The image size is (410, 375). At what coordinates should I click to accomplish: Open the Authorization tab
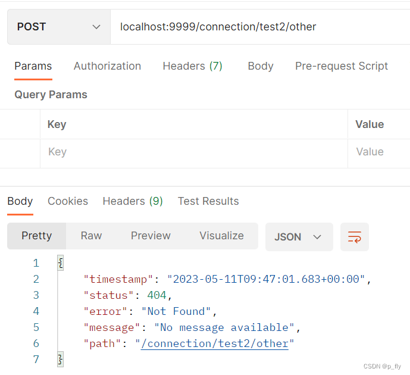[107, 66]
